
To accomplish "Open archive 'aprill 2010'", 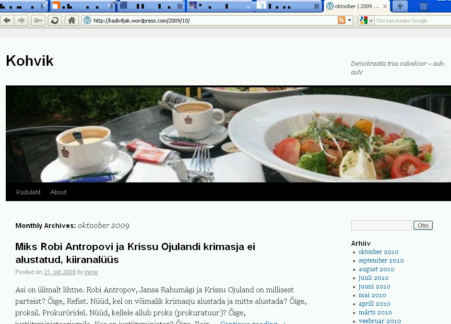I will point(374,303).
